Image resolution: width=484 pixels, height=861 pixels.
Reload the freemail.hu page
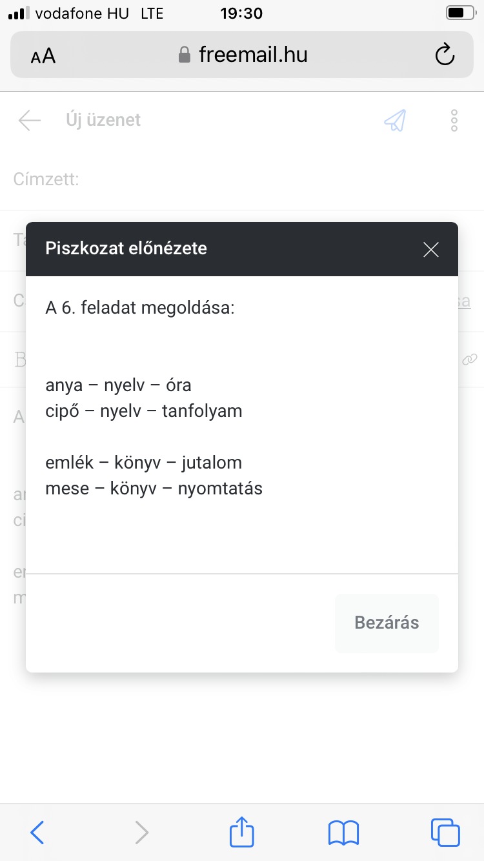click(445, 56)
